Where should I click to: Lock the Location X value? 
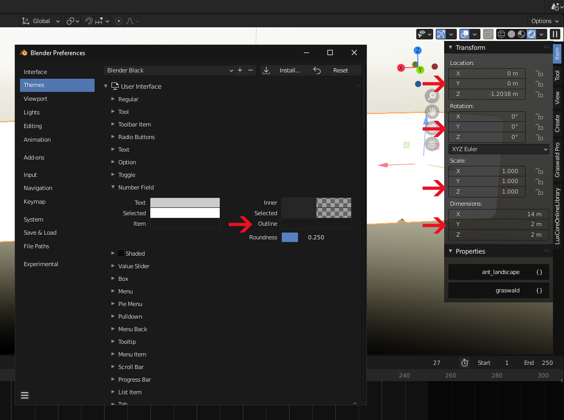539,73
